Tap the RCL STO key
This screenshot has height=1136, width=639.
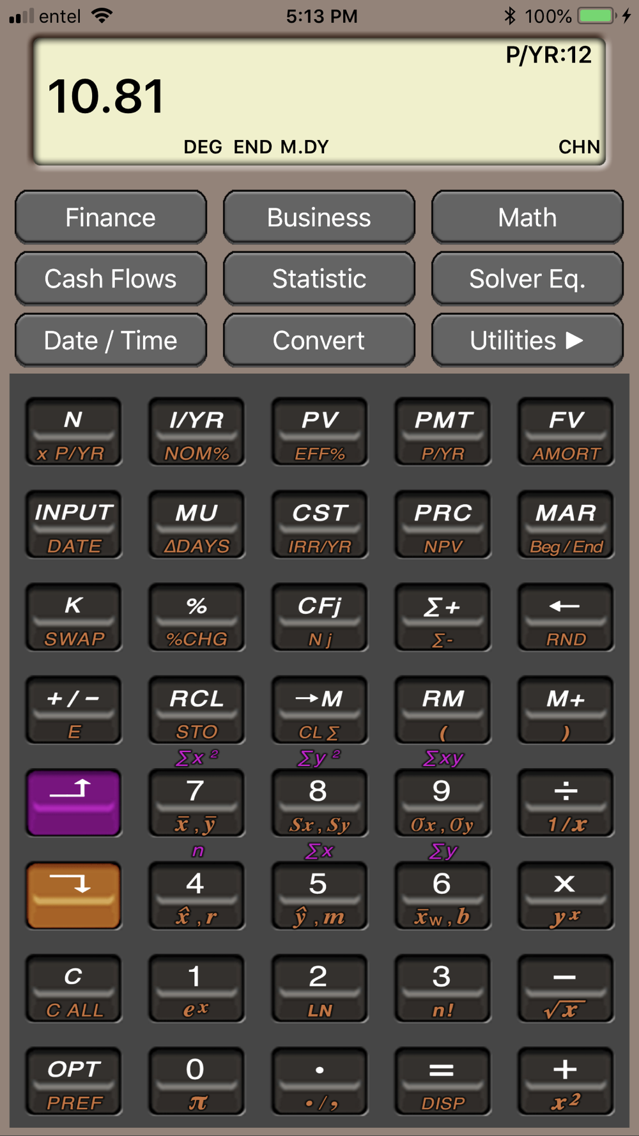[x=197, y=710]
